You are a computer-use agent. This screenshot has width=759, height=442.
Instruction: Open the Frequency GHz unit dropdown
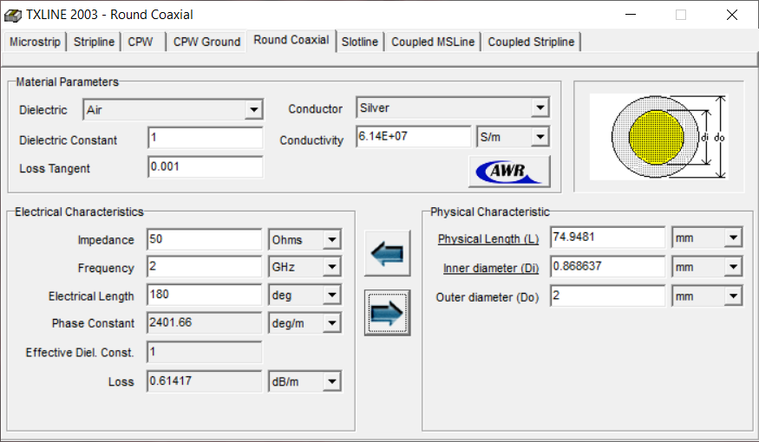click(x=332, y=266)
